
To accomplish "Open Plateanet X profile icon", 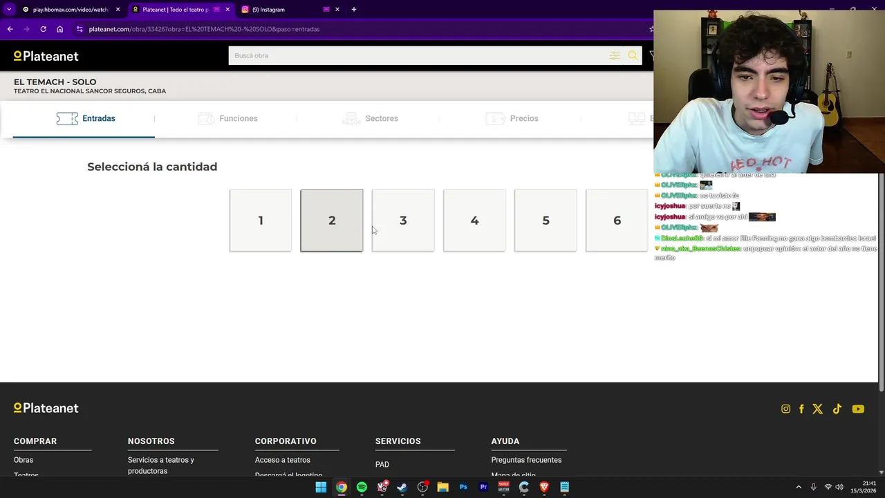I will tap(817, 409).
